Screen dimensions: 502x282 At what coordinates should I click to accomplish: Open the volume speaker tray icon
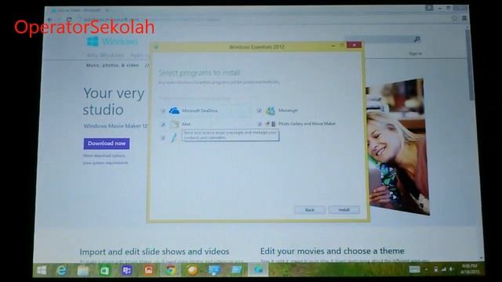452,269
